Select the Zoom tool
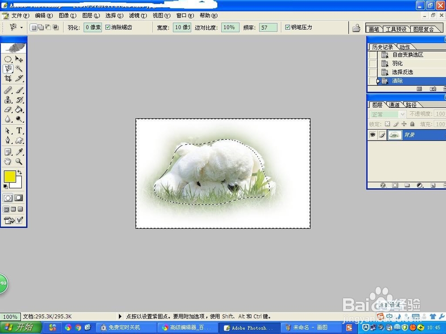 pos(19,162)
